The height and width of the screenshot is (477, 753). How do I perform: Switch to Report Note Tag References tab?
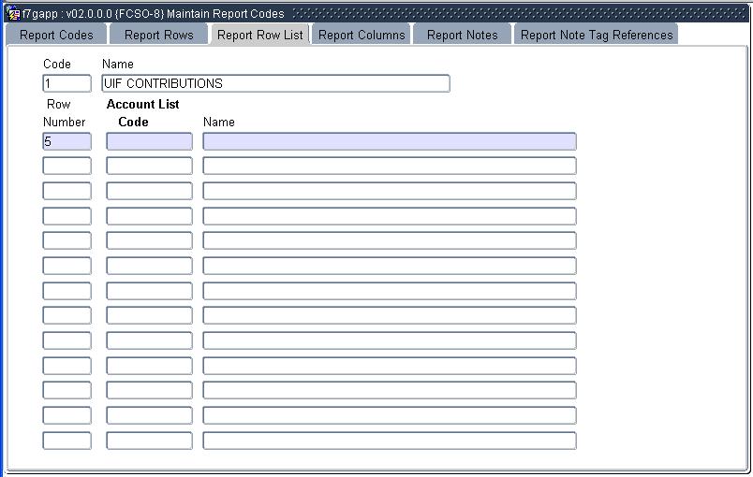tap(596, 35)
